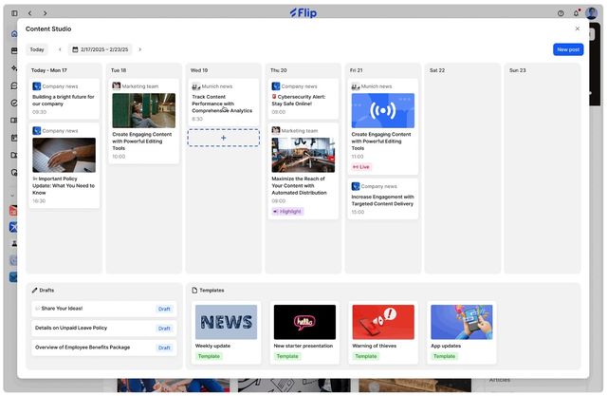Viewport: 607px width, 396px height.
Task: Click the forward navigation arrow in title bar
Action: [45, 13]
